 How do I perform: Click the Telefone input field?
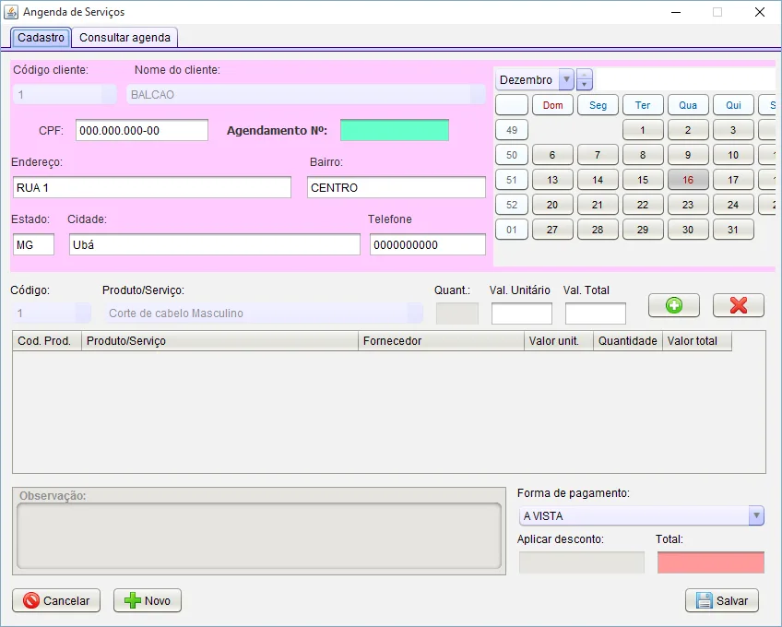(x=427, y=244)
